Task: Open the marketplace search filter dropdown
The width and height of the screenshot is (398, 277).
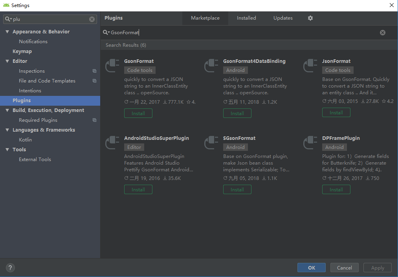Action: click(106, 33)
